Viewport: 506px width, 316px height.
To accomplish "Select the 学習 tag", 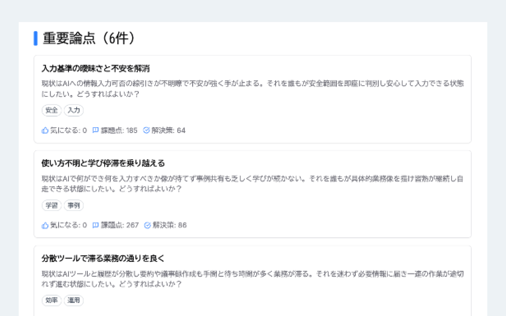I will tap(52, 205).
